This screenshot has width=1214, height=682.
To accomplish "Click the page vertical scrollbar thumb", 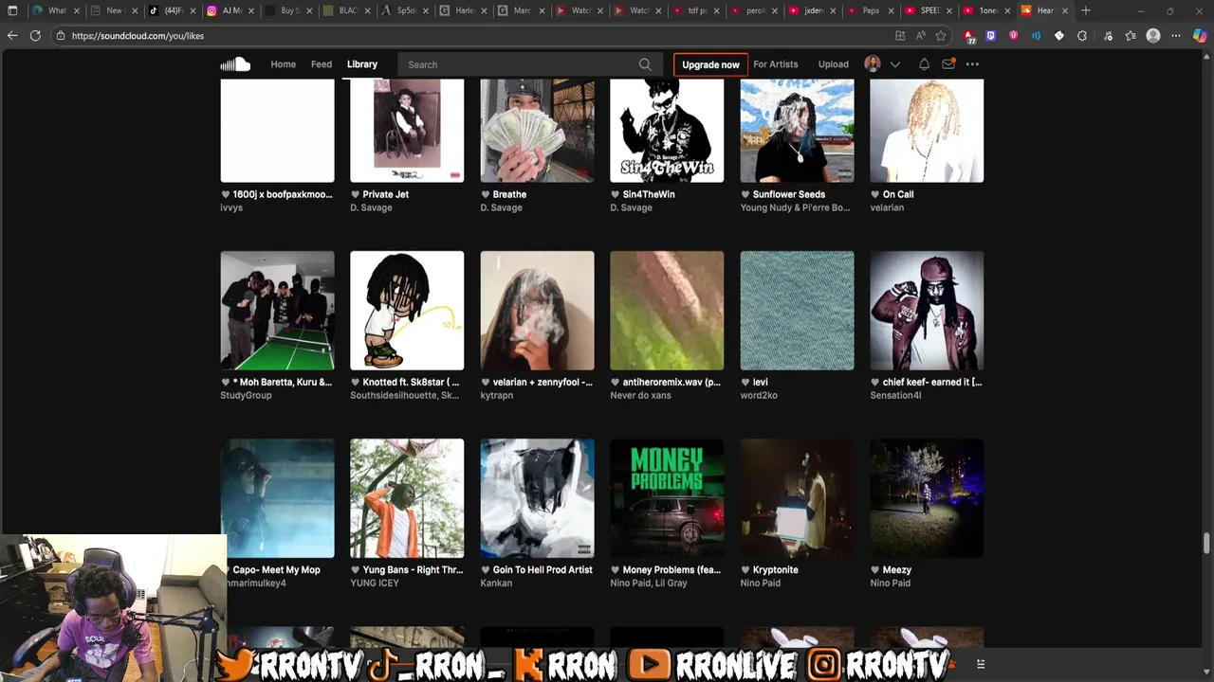I will point(1206,543).
